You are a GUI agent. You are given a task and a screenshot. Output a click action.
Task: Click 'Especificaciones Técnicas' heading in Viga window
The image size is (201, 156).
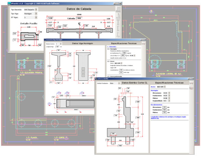tap(124, 43)
